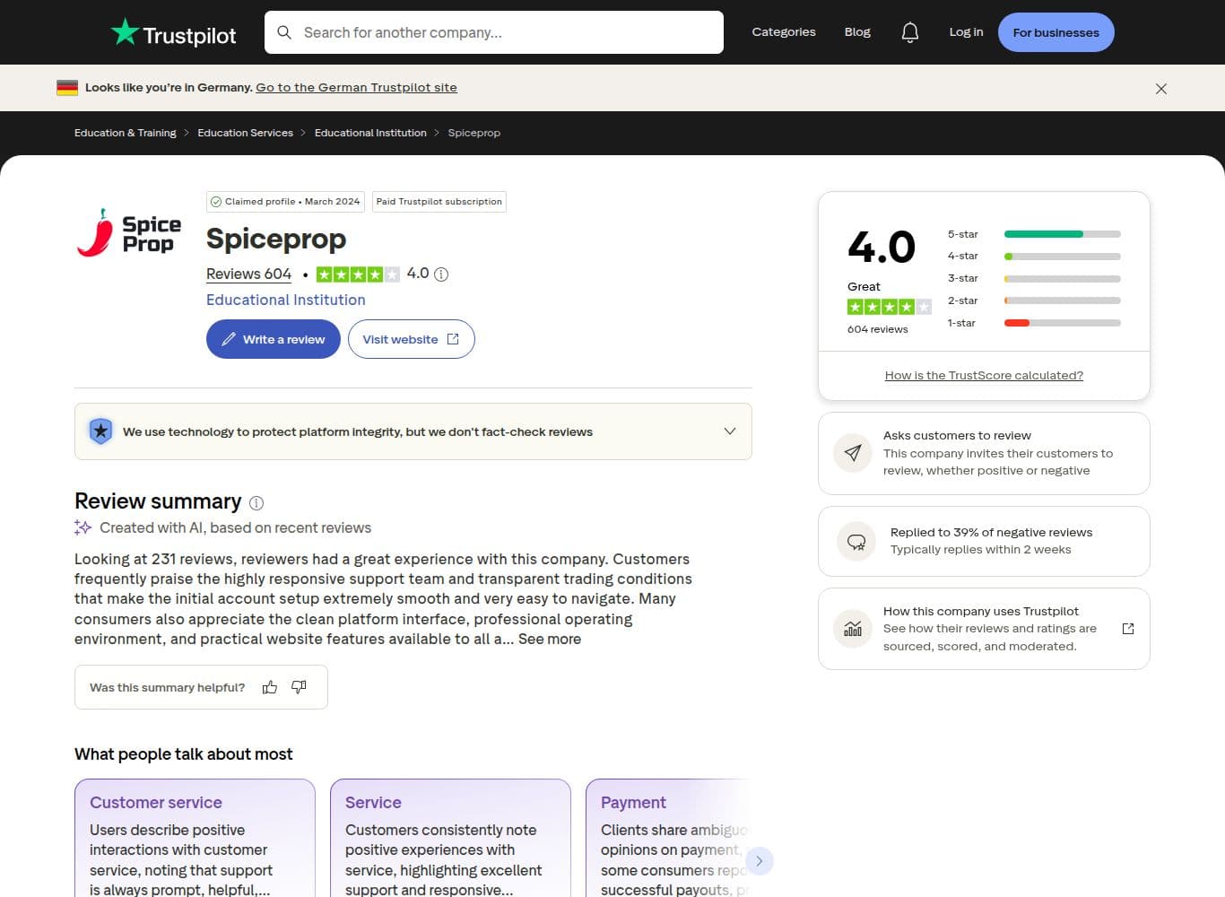Click the Asks customers to review card
Viewport: 1225px width, 897px height.
(984, 453)
